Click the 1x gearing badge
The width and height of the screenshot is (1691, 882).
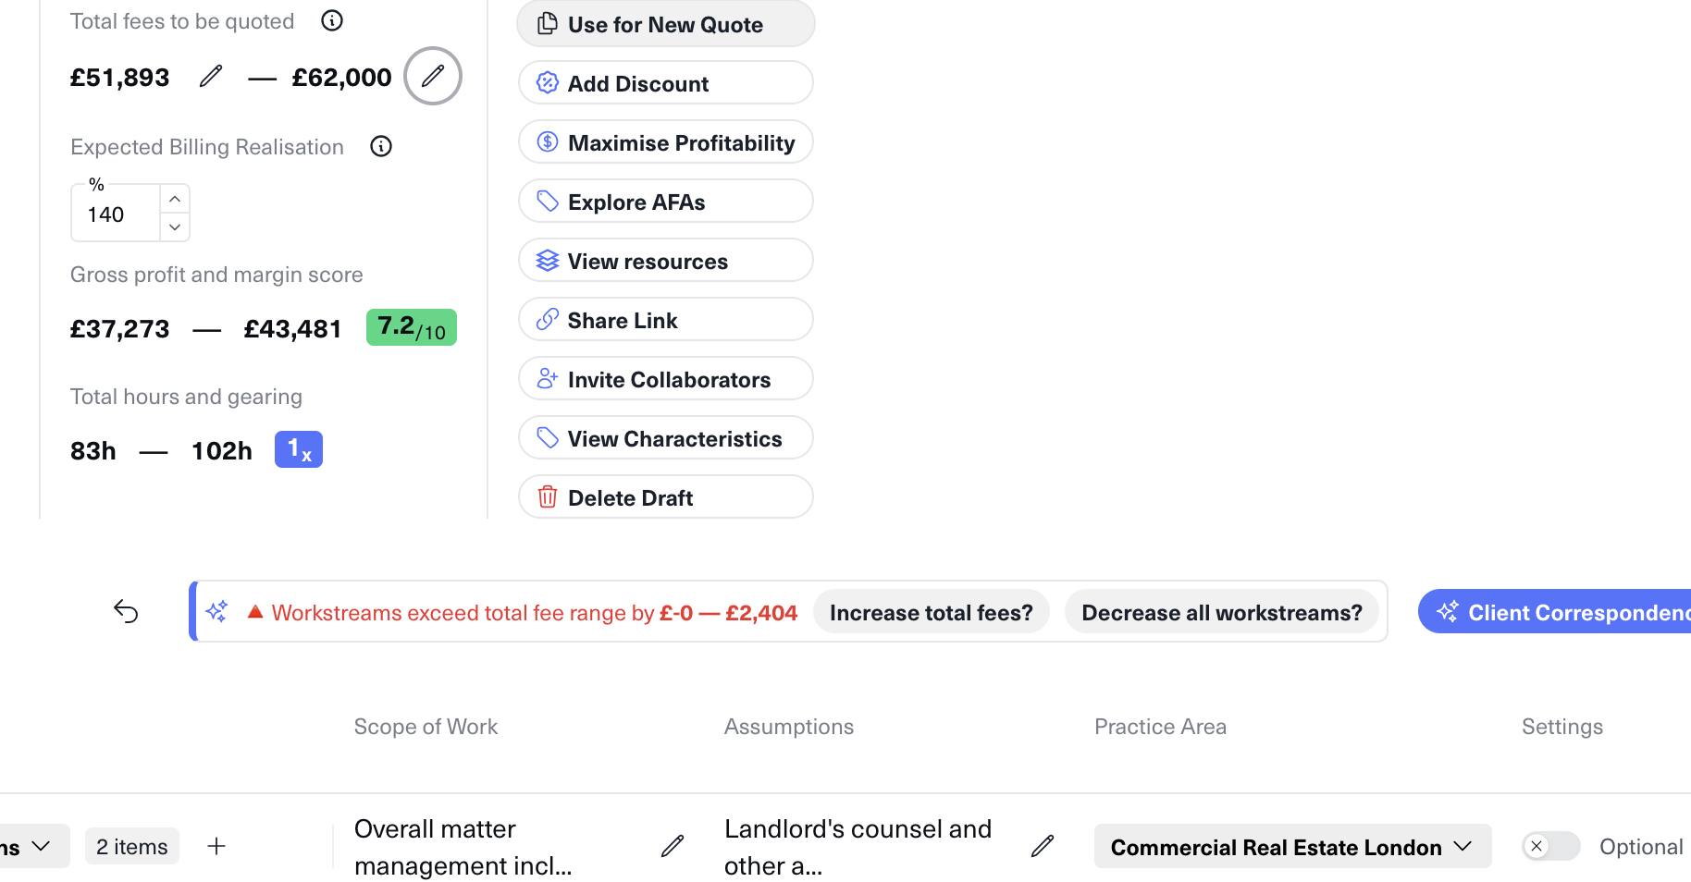pos(298,449)
